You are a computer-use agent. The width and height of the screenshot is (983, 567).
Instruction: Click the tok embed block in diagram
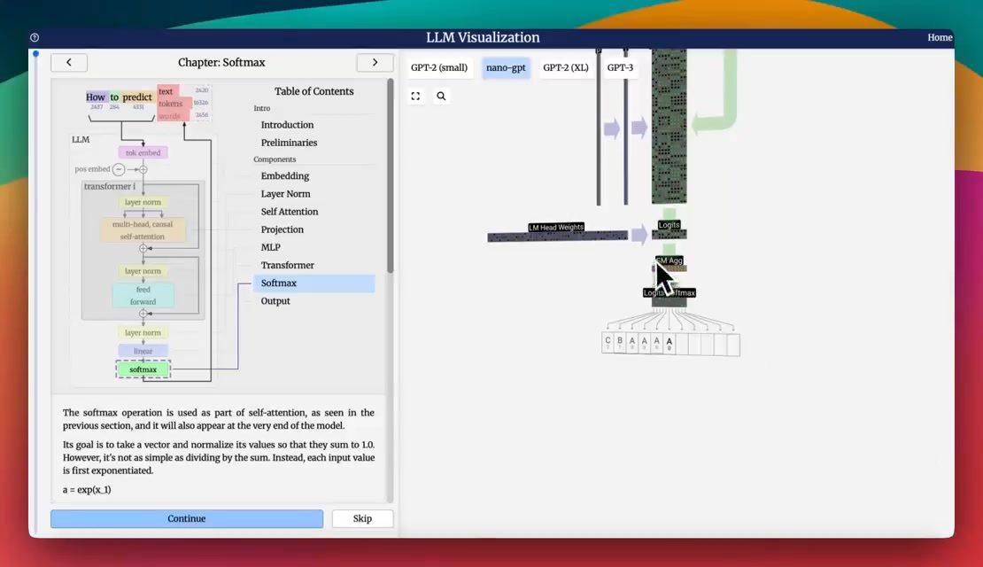click(143, 153)
